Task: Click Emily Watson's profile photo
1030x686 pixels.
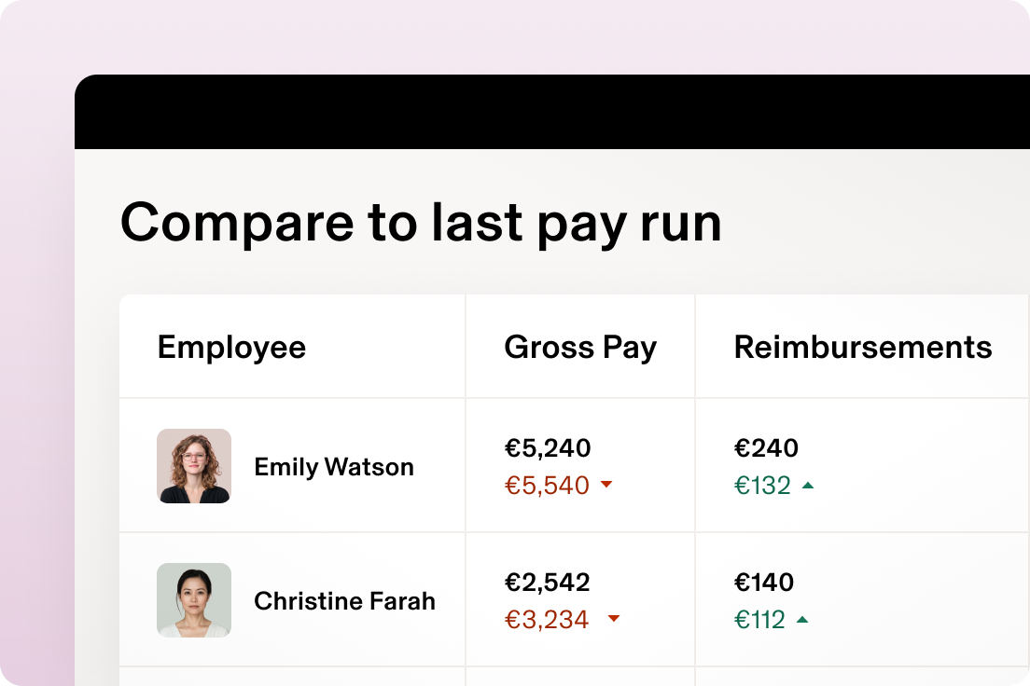Action: click(x=194, y=466)
